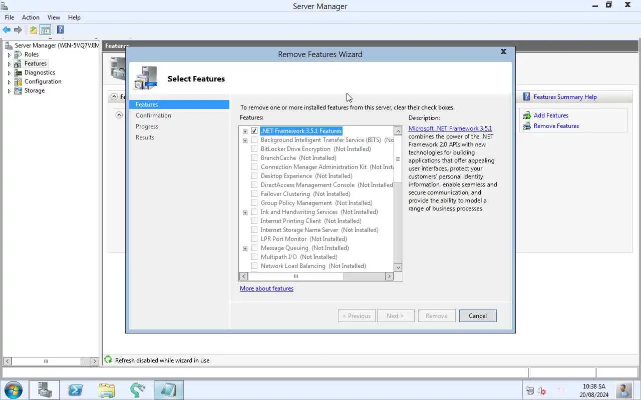
Task: Toggle the Show/Hide console tree icon
Action: (x=46, y=30)
